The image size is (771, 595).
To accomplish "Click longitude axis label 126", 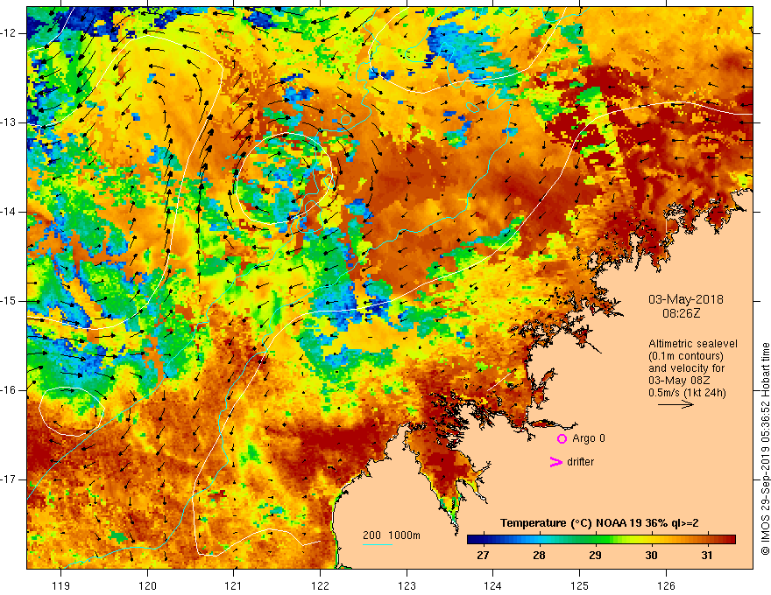I will pos(666,585).
